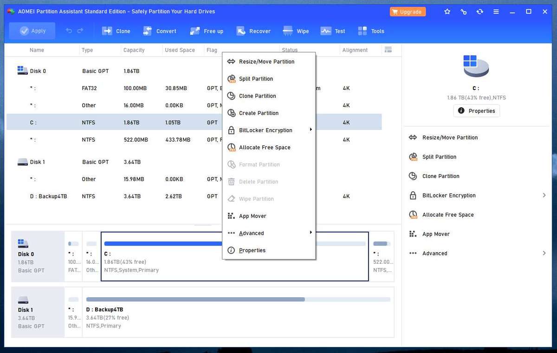Open App Mover from the context menu
The width and height of the screenshot is (557, 353).
pos(269,216)
